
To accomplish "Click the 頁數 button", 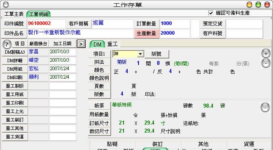I will (x=99, y=86).
